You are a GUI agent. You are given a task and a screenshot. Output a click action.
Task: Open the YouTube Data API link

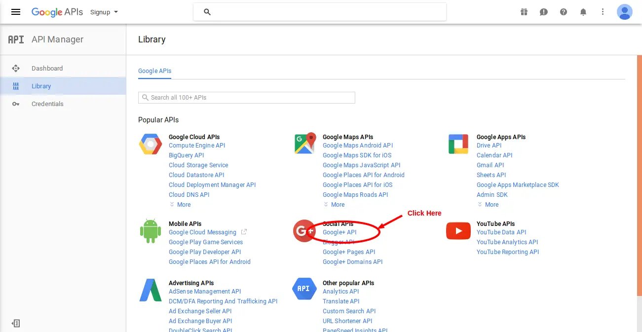pos(501,232)
